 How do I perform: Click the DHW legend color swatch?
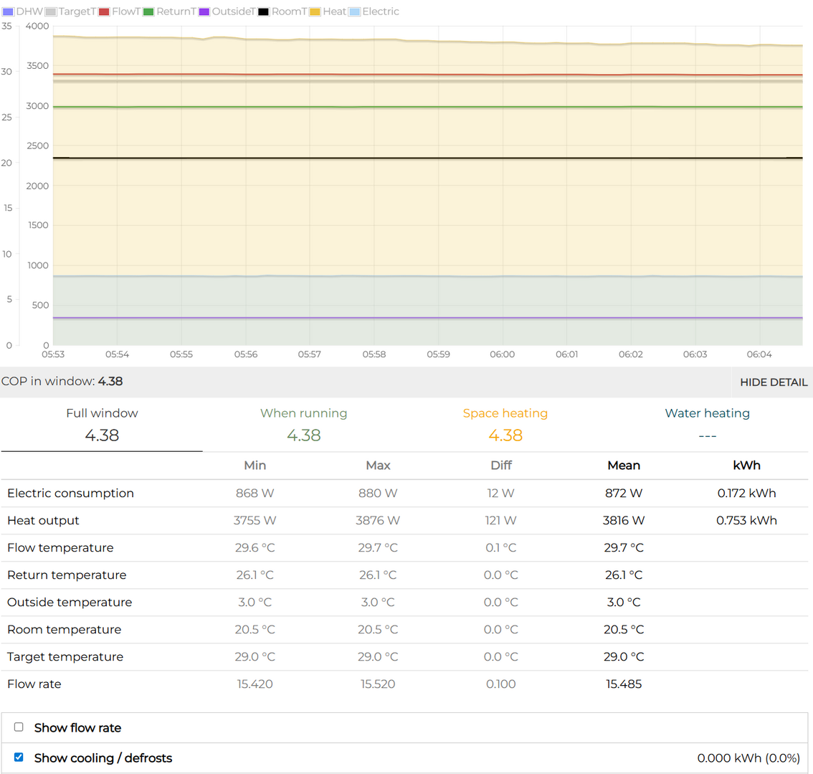coord(8,11)
